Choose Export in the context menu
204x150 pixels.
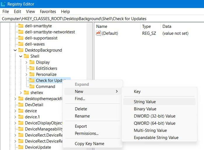93,126
